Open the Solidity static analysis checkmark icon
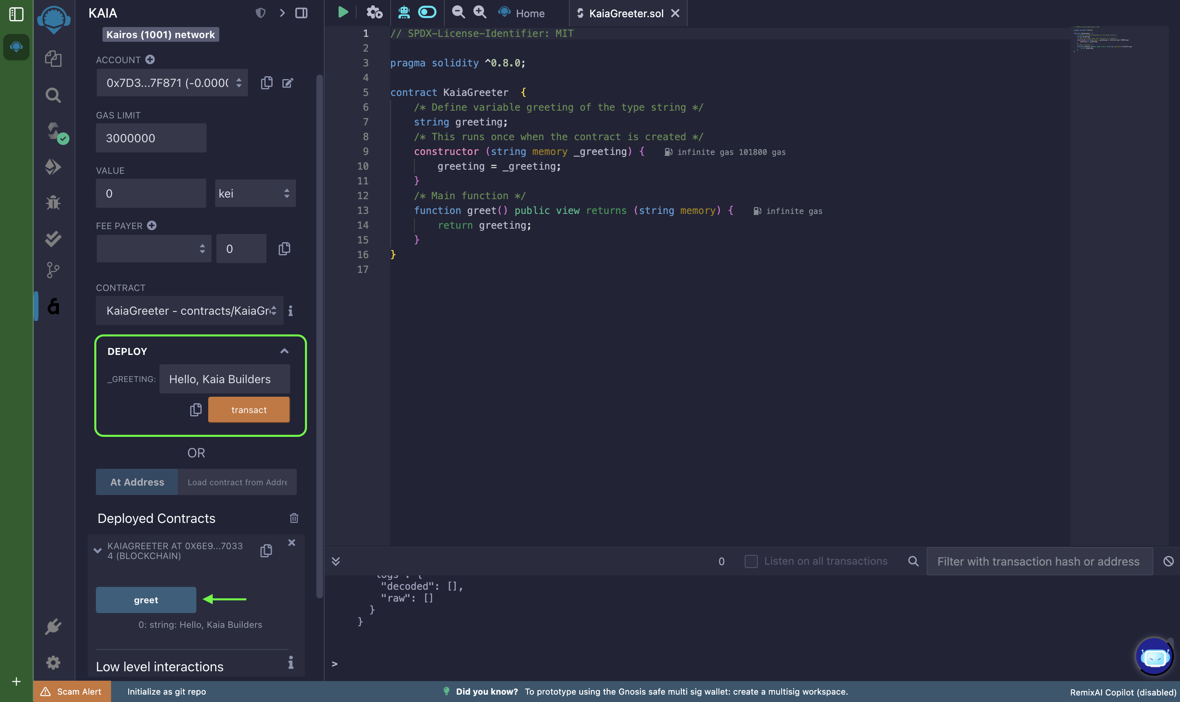 (x=53, y=239)
